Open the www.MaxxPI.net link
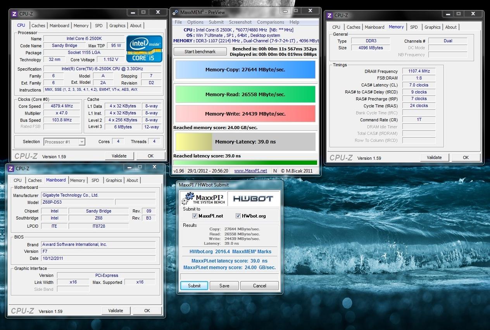This screenshot has height=330, width=490. [251, 171]
